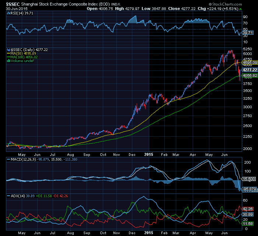
Task: Select the Volume undef legend text
Action: [22, 61]
